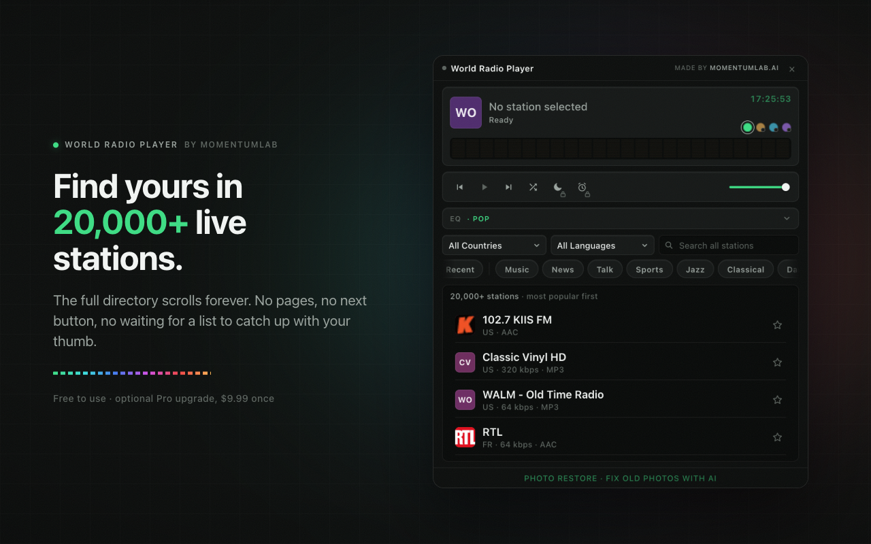Click the empty spectrum visualizer bar
This screenshot has width=871, height=544.
tap(620, 149)
